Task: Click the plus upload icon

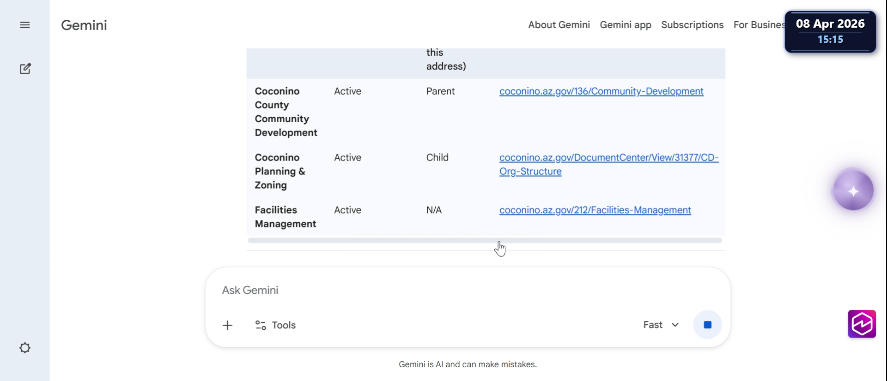Action: [227, 325]
